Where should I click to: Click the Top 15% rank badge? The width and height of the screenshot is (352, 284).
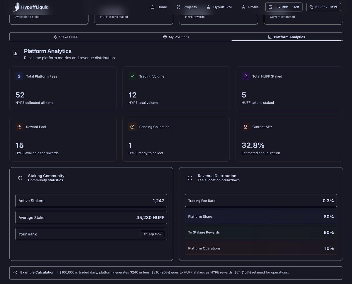153,234
